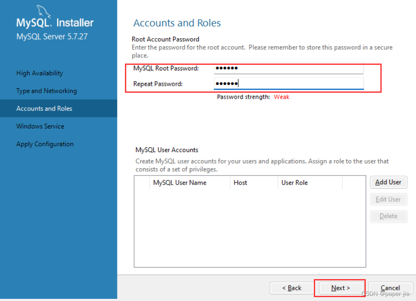This screenshot has height=301, width=416.
Task: Sort by MySQL User Name column
Action: tap(190, 182)
